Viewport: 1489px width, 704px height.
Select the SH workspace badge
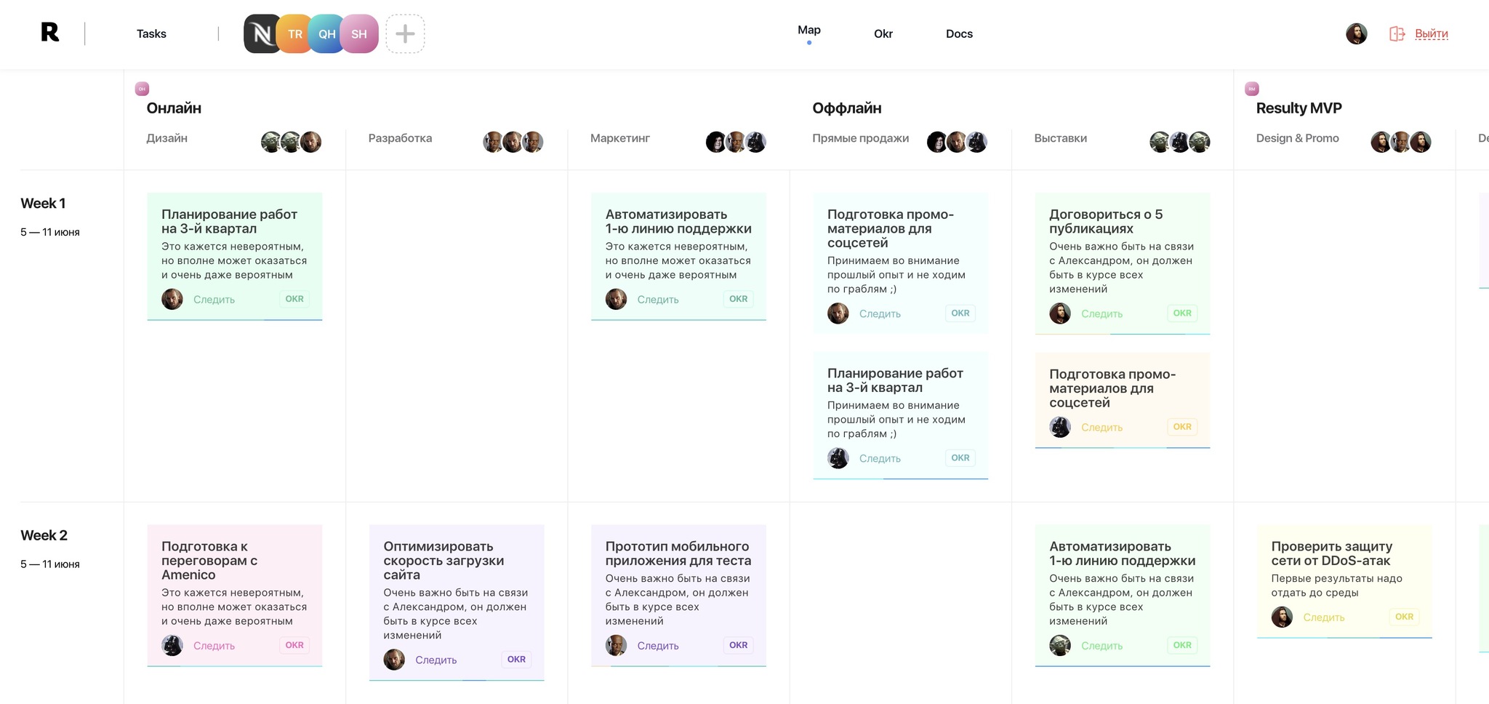[x=359, y=33]
